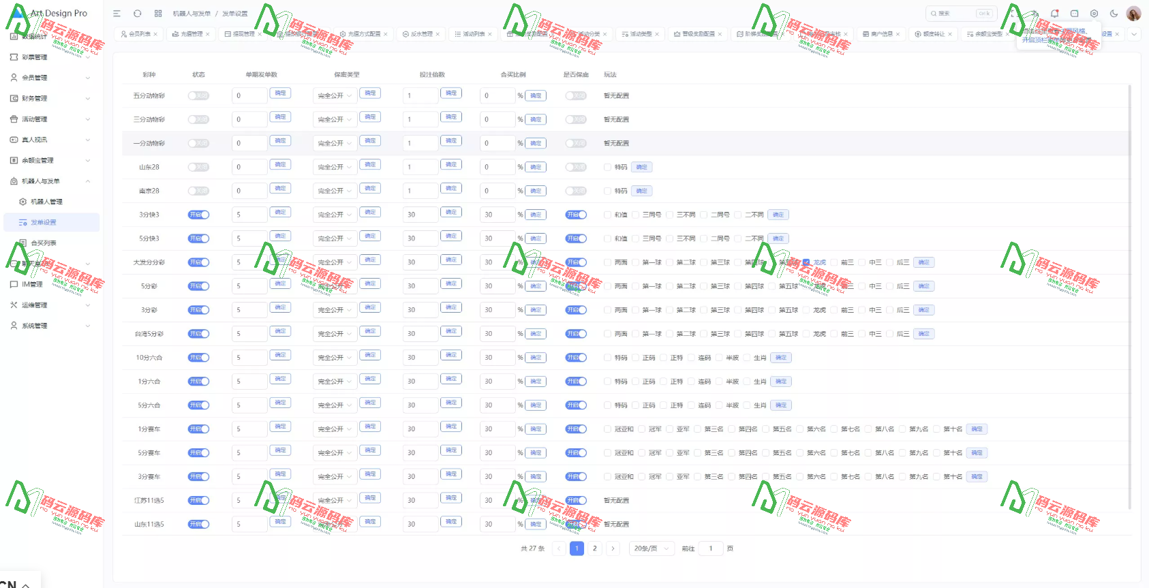This screenshot has height=588, width=1149.
Task: Switch to the 会员列表 tab
Action: 136,34
